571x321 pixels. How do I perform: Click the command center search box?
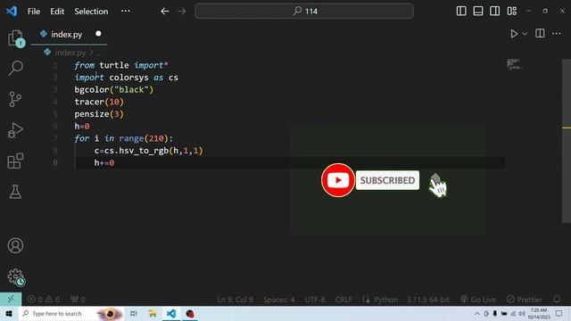pyautogui.click(x=304, y=12)
